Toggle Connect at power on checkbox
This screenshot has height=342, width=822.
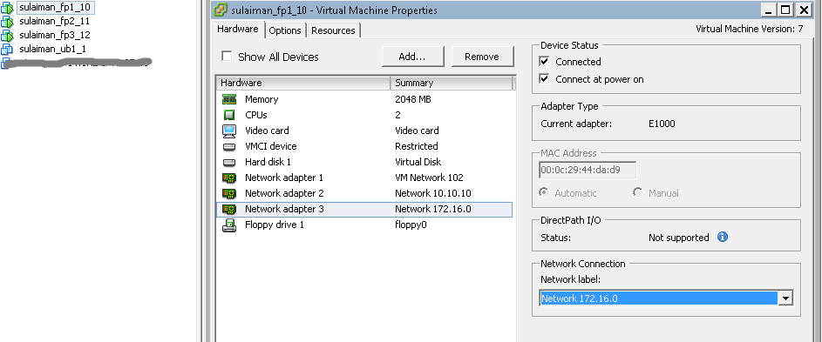[545, 79]
